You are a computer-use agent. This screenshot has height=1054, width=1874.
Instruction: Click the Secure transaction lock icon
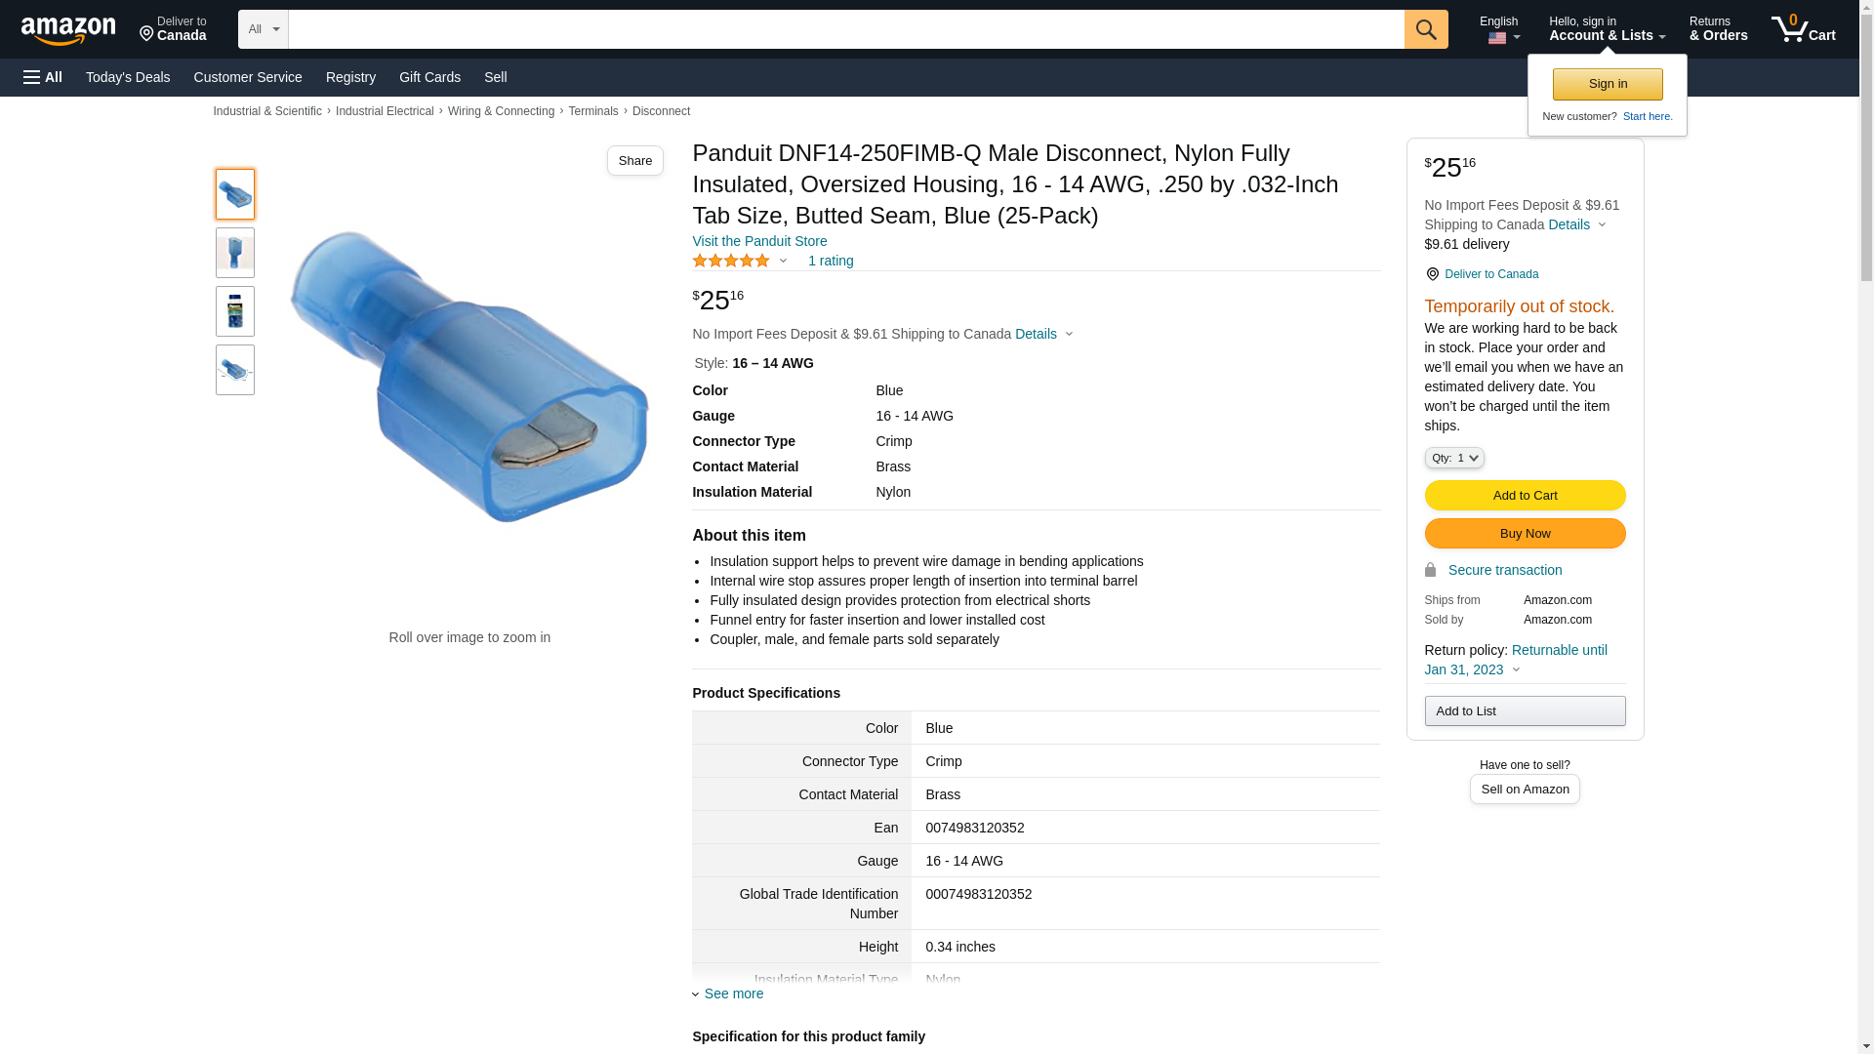(1430, 570)
